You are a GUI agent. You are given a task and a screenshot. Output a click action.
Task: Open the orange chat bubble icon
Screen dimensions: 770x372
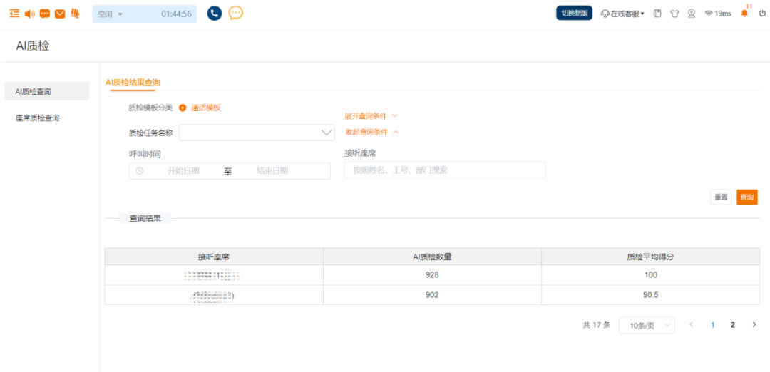(x=236, y=14)
